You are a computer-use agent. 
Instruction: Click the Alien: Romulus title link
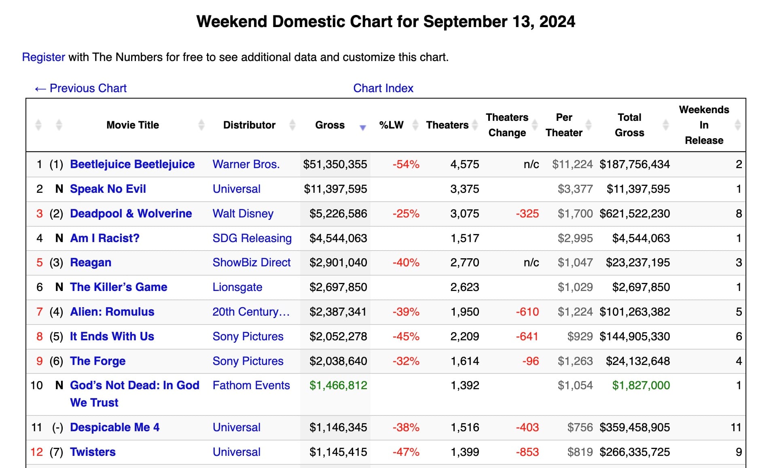[112, 312]
